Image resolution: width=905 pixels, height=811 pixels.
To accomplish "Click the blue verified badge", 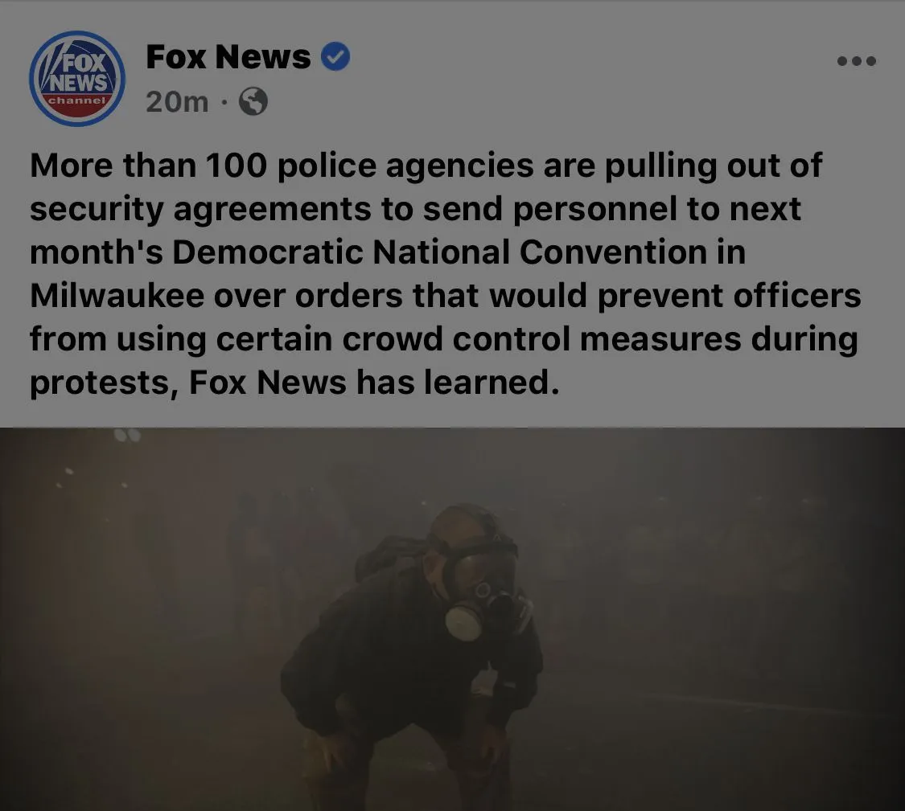I will [335, 56].
